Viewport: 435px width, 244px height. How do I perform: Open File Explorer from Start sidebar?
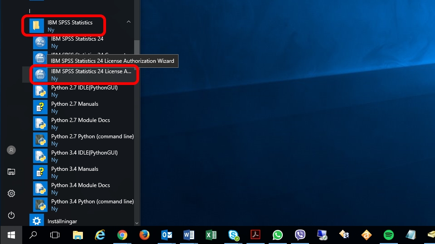(x=11, y=172)
